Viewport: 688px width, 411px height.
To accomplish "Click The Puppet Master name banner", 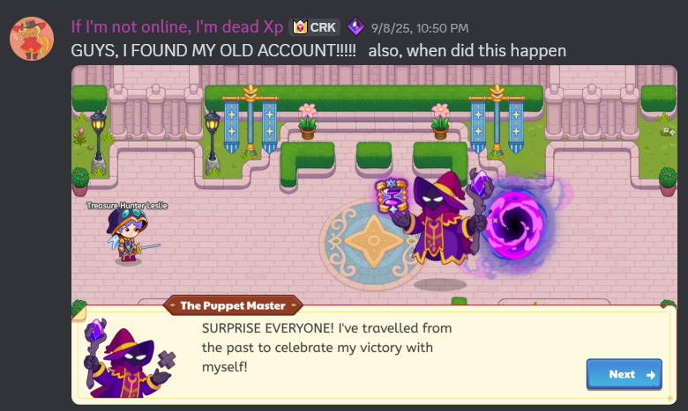I will click(233, 305).
